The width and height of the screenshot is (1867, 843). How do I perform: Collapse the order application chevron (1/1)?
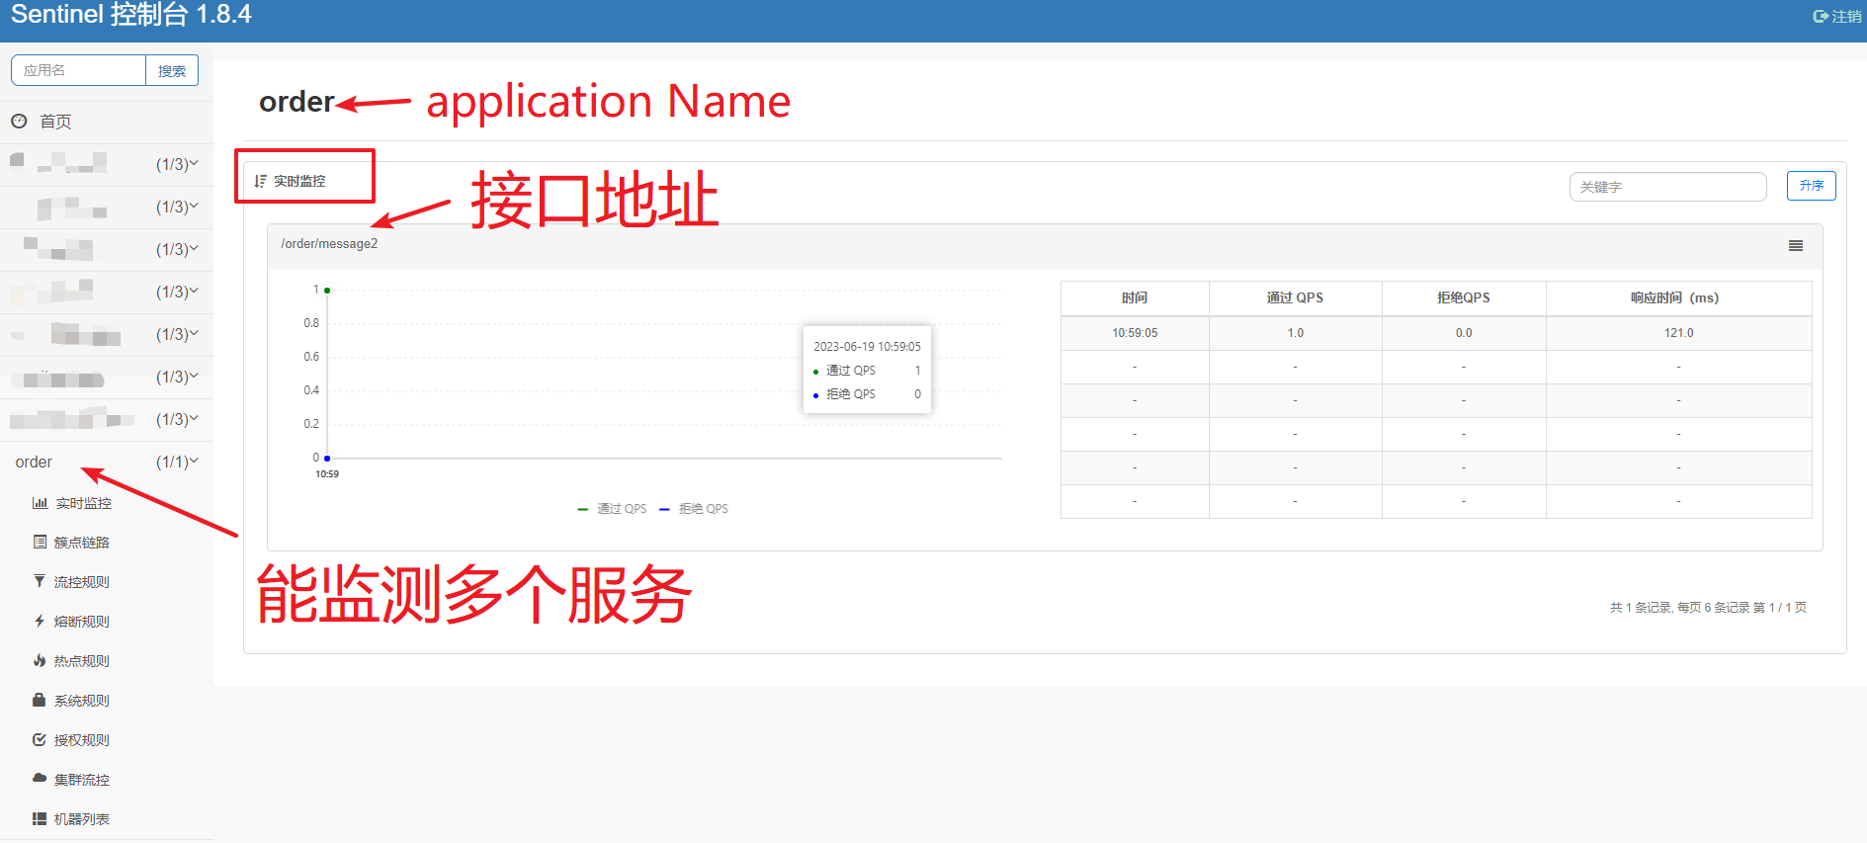pyautogui.click(x=194, y=461)
